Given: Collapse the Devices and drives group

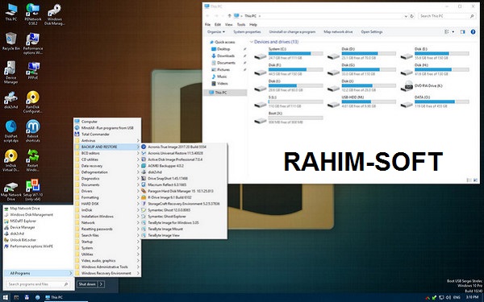Looking at the screenshot, I should pos(252,42).
